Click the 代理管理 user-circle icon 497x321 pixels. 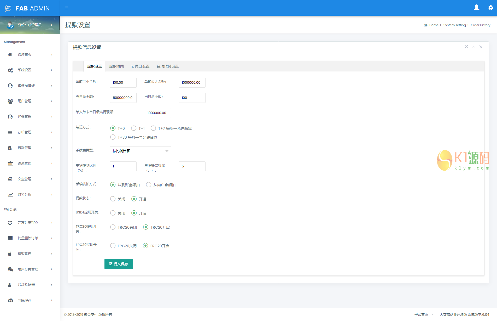(10, 117)
